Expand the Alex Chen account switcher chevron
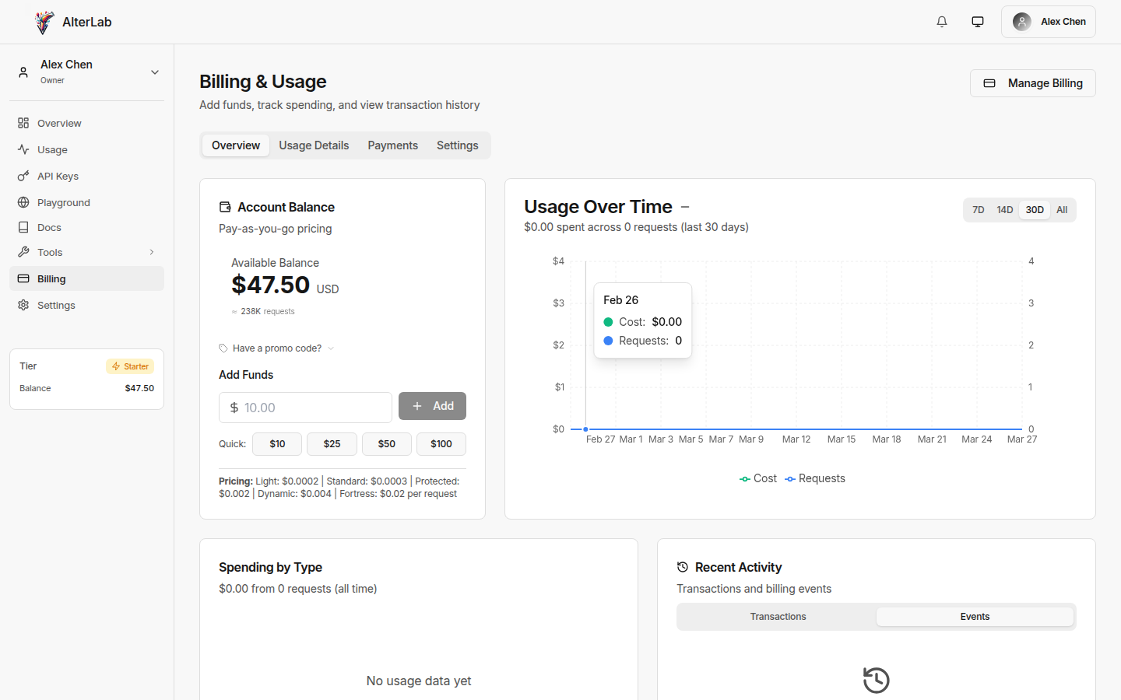Viewport: 1121px width, 700px height. point(155,72)
